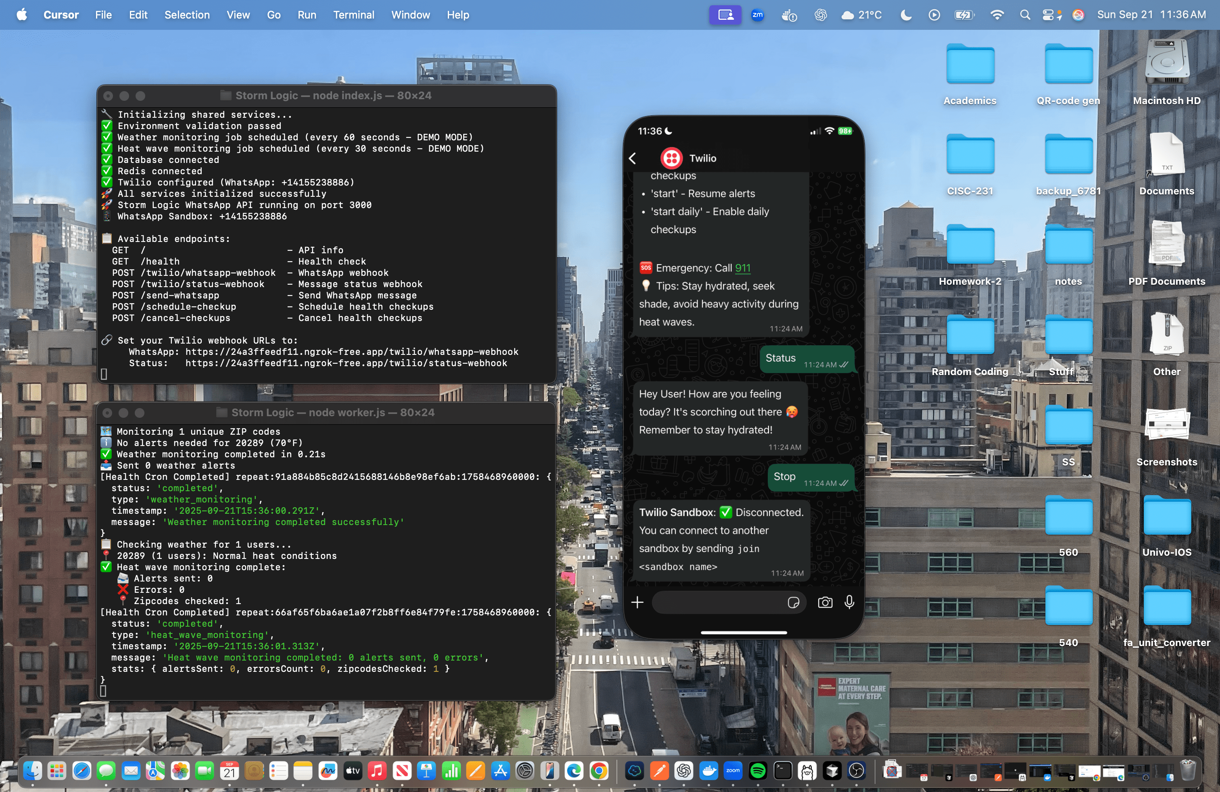The width and height of the screenshot is (1220, 792).
Task: Click the Wi-Fi status menu icon
Action: coord(996,15)
